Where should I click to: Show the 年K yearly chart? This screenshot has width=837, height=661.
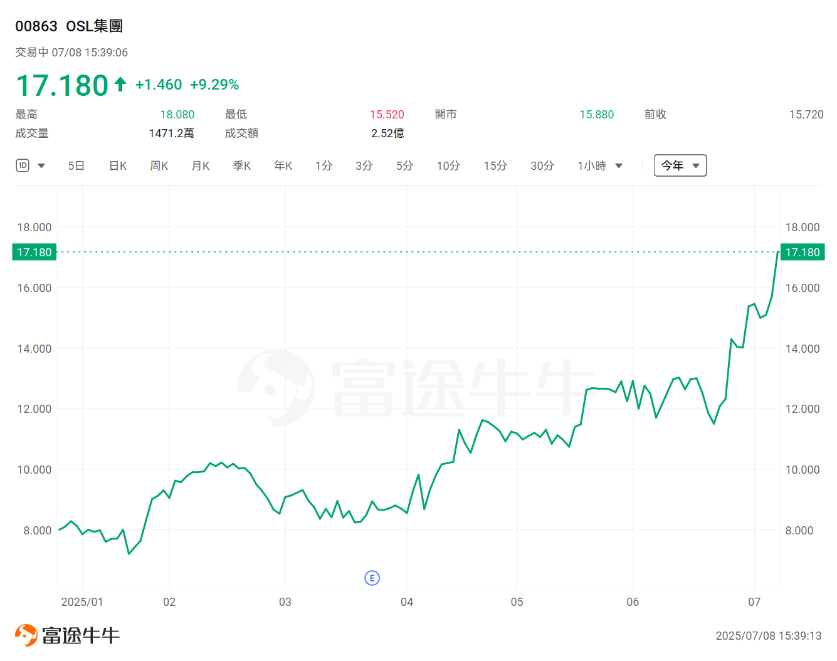click(x=283, y=165)
